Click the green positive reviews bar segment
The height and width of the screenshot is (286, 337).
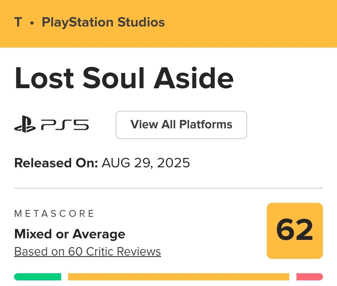pos(37,277)
